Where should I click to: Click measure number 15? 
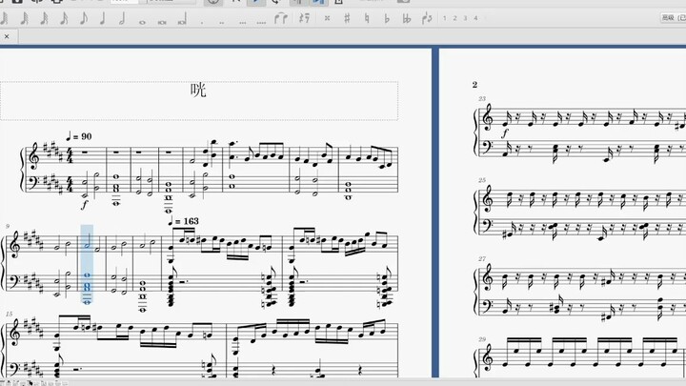(10, 314)
